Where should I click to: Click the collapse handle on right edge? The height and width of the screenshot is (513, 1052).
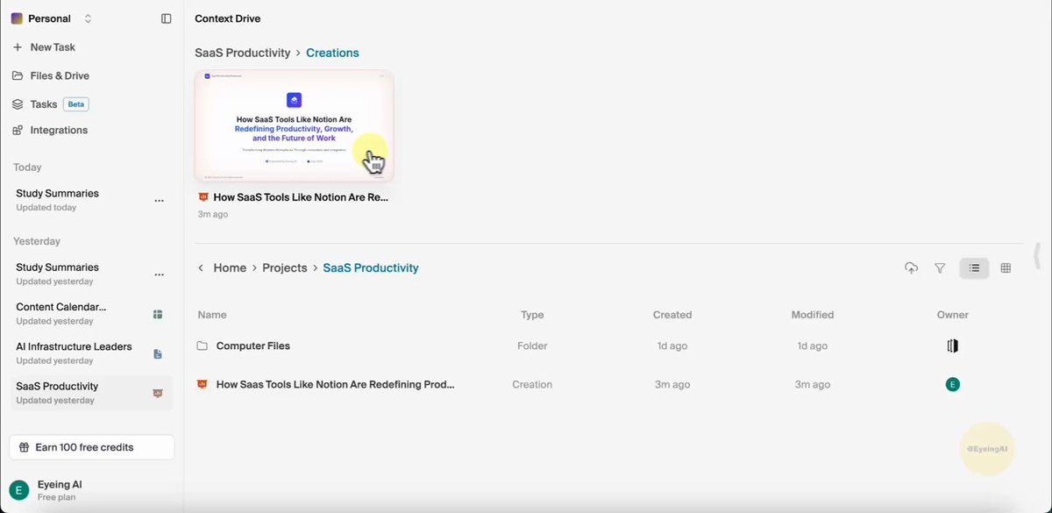[1038, 257]
